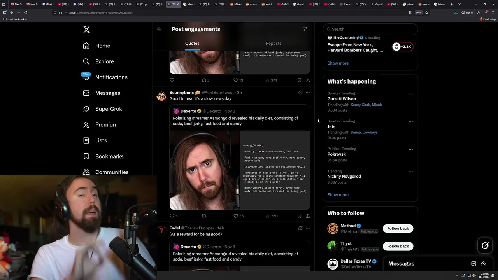The height and width of the screenshot is (280, 498).
Task: Click Kenny Clark, Micah trending link
Action: (x=366, y=105)
